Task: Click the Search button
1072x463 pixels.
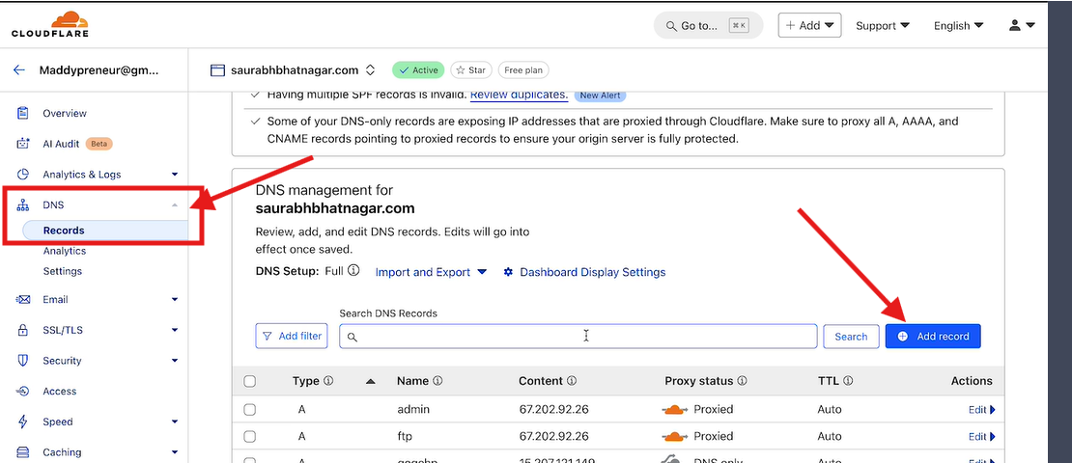Action: pos(851,336)
